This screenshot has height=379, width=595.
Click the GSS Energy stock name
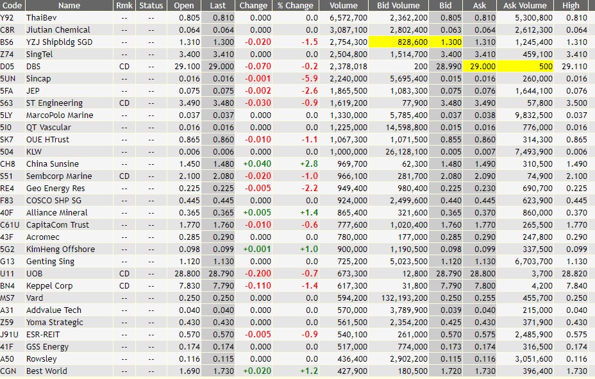[x=47, y=347]
